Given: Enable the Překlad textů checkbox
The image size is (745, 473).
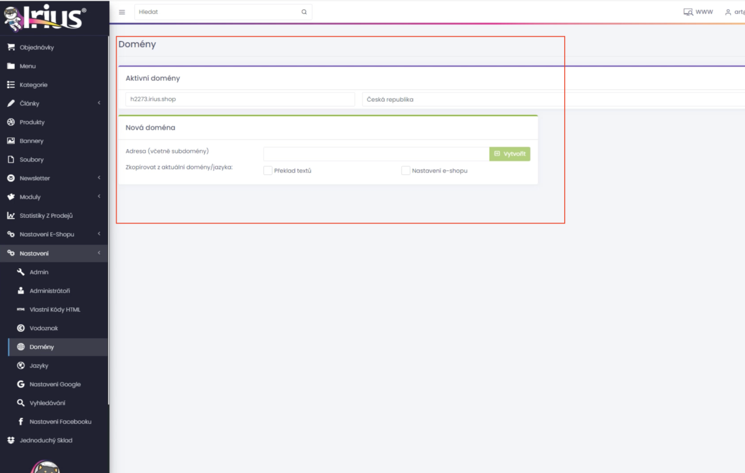Looking at the screenshot, I should [x=268, y=170].
